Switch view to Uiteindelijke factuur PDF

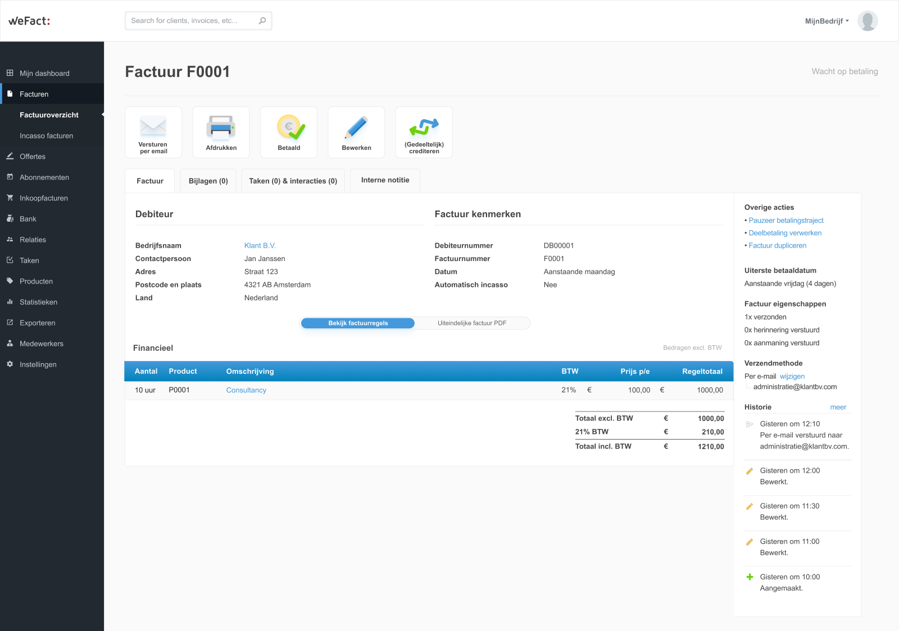click(472, 323)
